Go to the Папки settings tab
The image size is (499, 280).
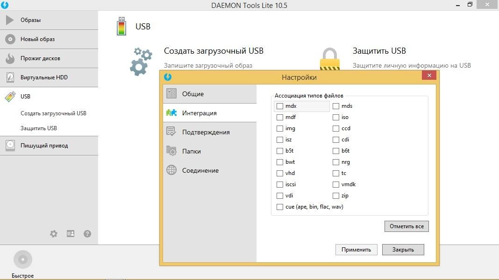(210, 151)
